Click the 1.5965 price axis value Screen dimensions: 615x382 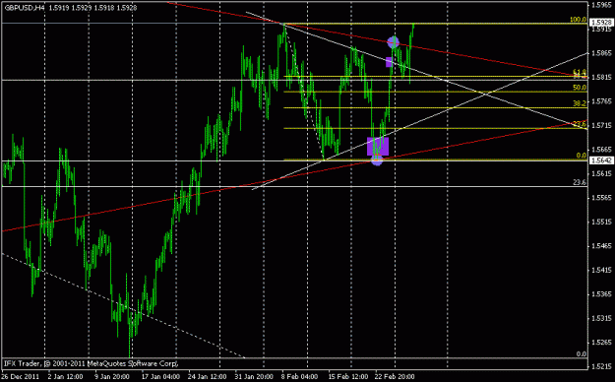tap(601, 5)
